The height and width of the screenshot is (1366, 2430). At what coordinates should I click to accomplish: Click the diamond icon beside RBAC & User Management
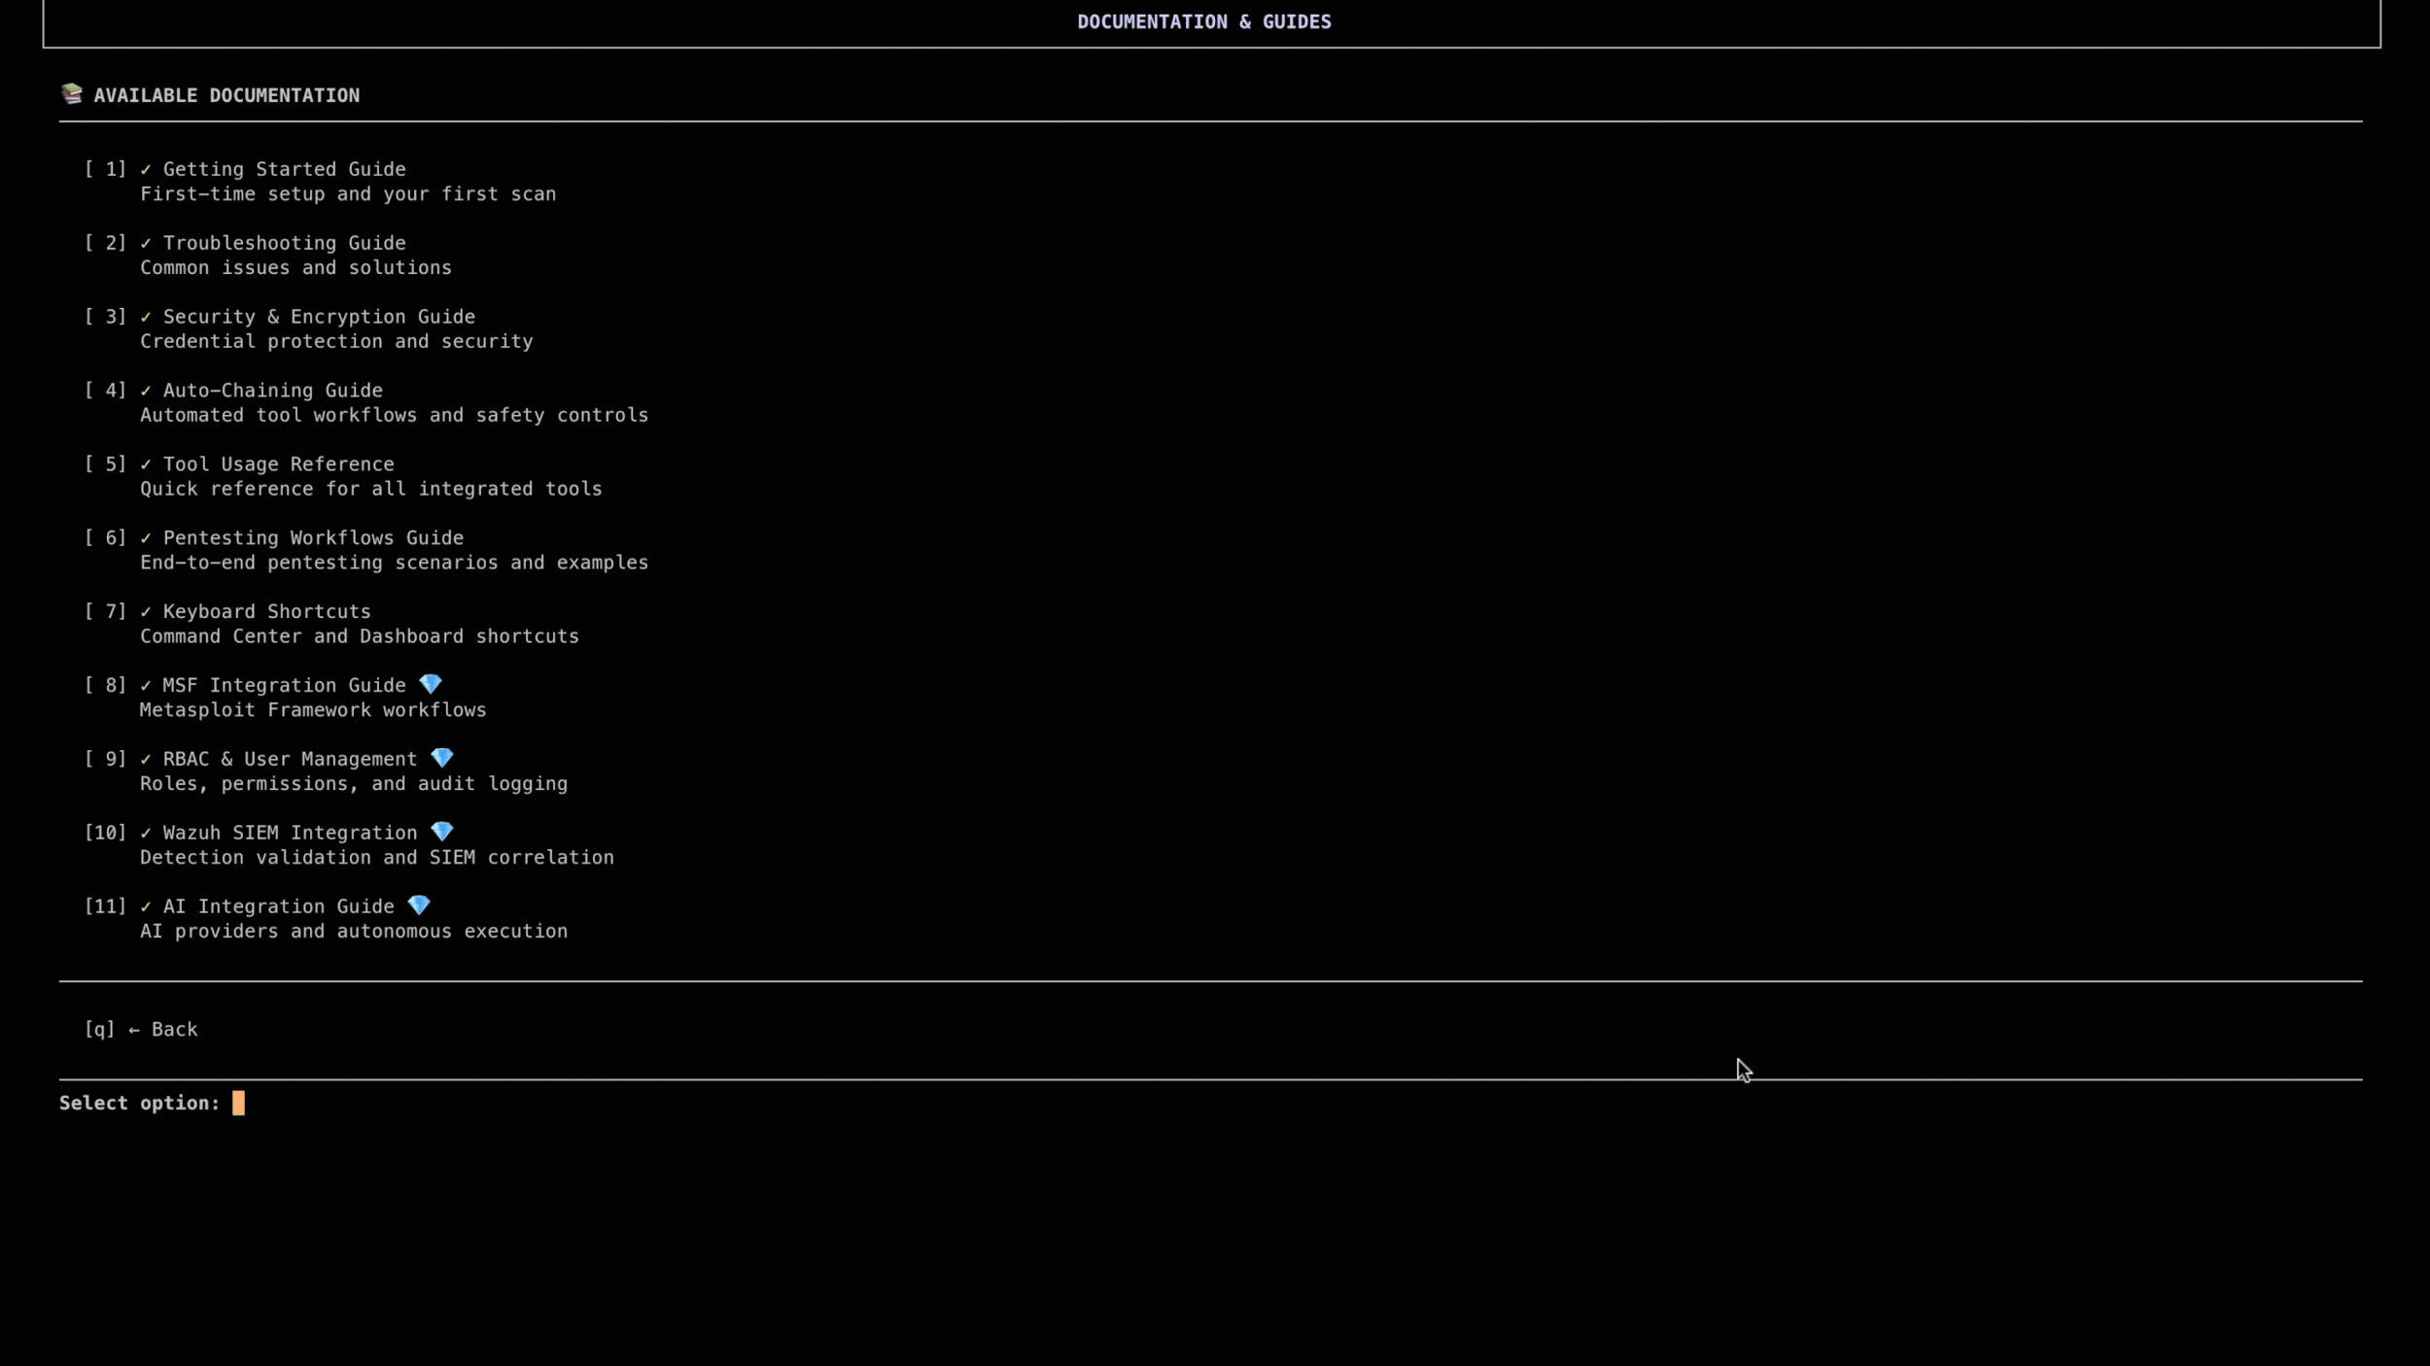pyautogui.click(x=441, y=758)
